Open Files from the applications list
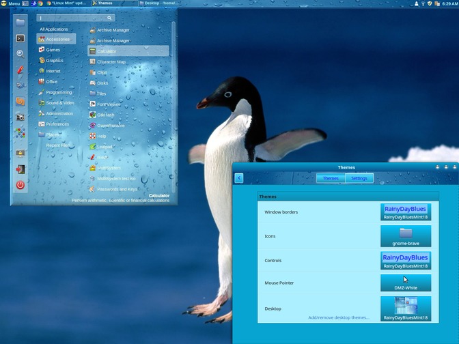459x344 pixels. point(128,94)
